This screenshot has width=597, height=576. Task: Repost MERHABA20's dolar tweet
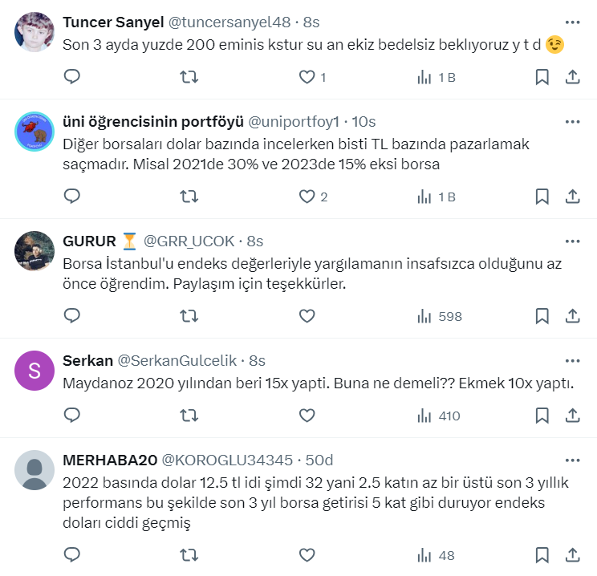click(x=189, y=554)
